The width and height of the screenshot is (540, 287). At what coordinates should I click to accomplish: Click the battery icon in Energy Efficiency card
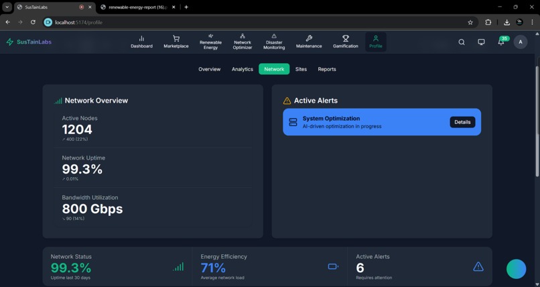pyautogui.click(x=333, y=266)
